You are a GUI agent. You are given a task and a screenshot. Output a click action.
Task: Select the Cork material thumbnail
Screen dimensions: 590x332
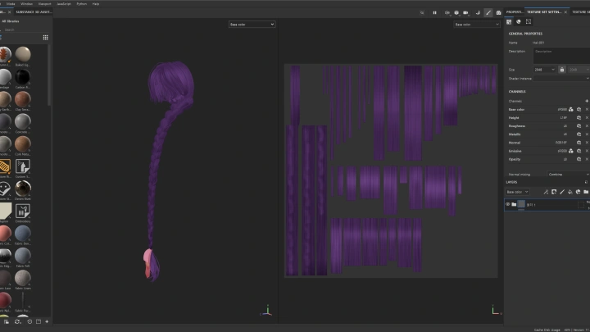(x=23, y=144)
